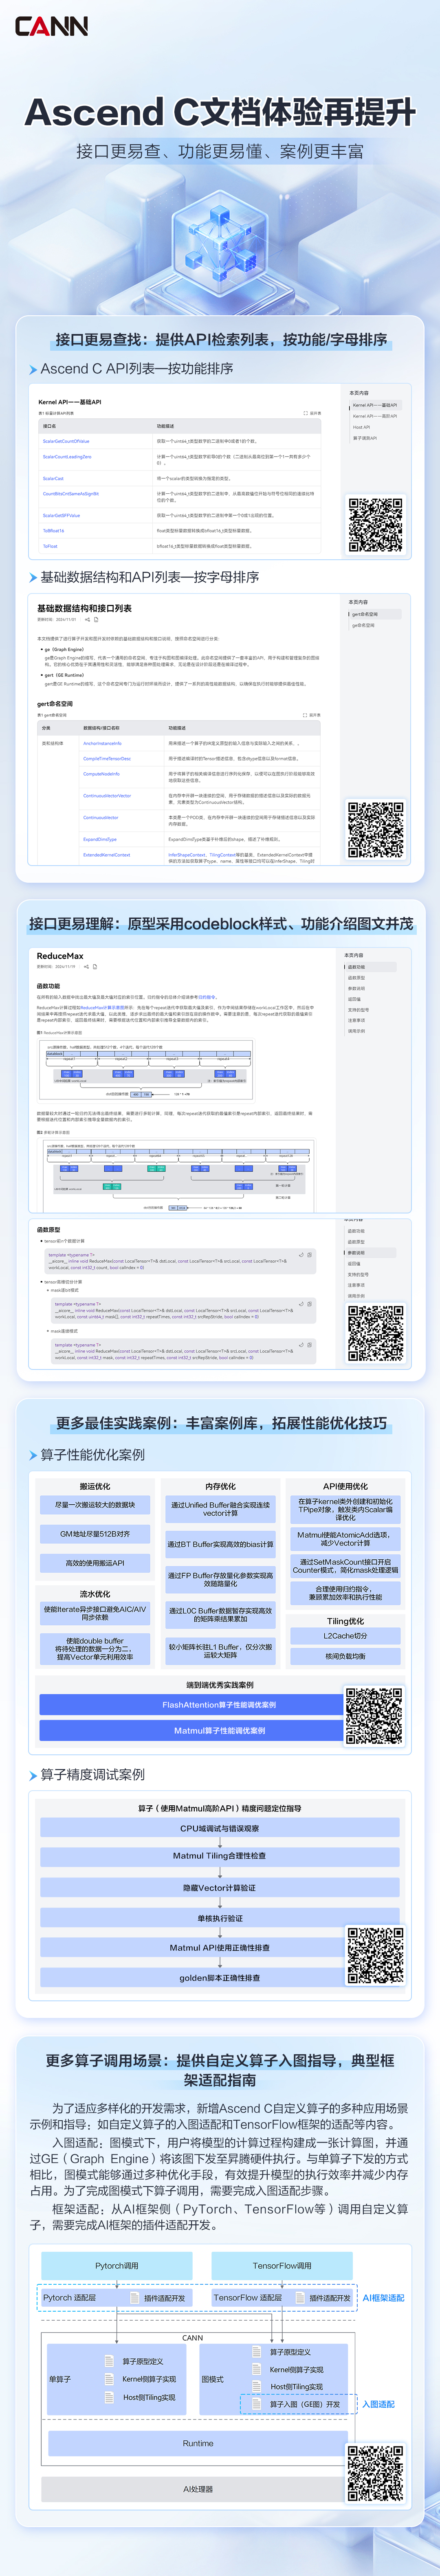Open the ScalarGetCountOfValue link

pyautogui.click(x=66, y=441)
